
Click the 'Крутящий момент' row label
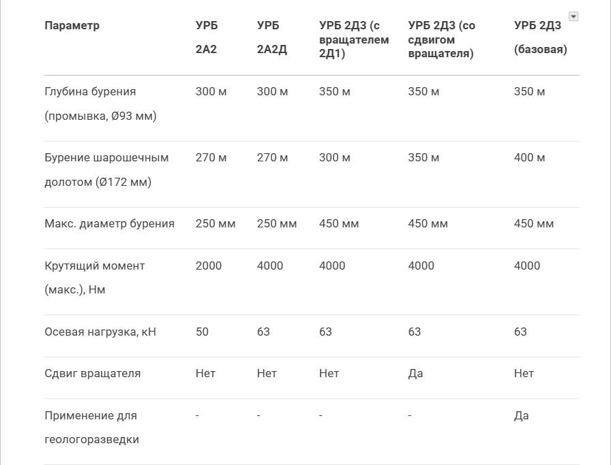click(95, 278)
